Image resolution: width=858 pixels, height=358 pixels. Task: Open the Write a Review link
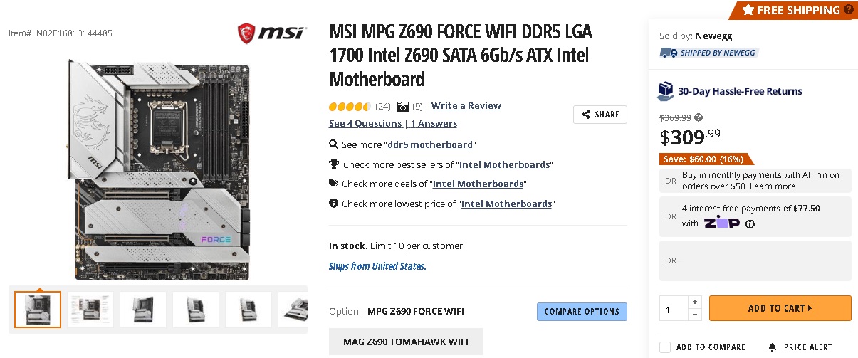click(x=466, y=106)
